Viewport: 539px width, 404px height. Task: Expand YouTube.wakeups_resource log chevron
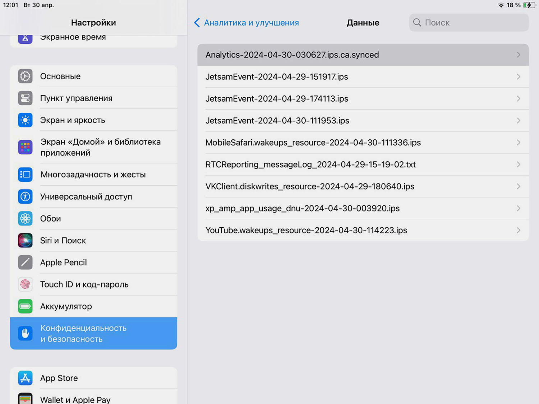tap(518, 230)
